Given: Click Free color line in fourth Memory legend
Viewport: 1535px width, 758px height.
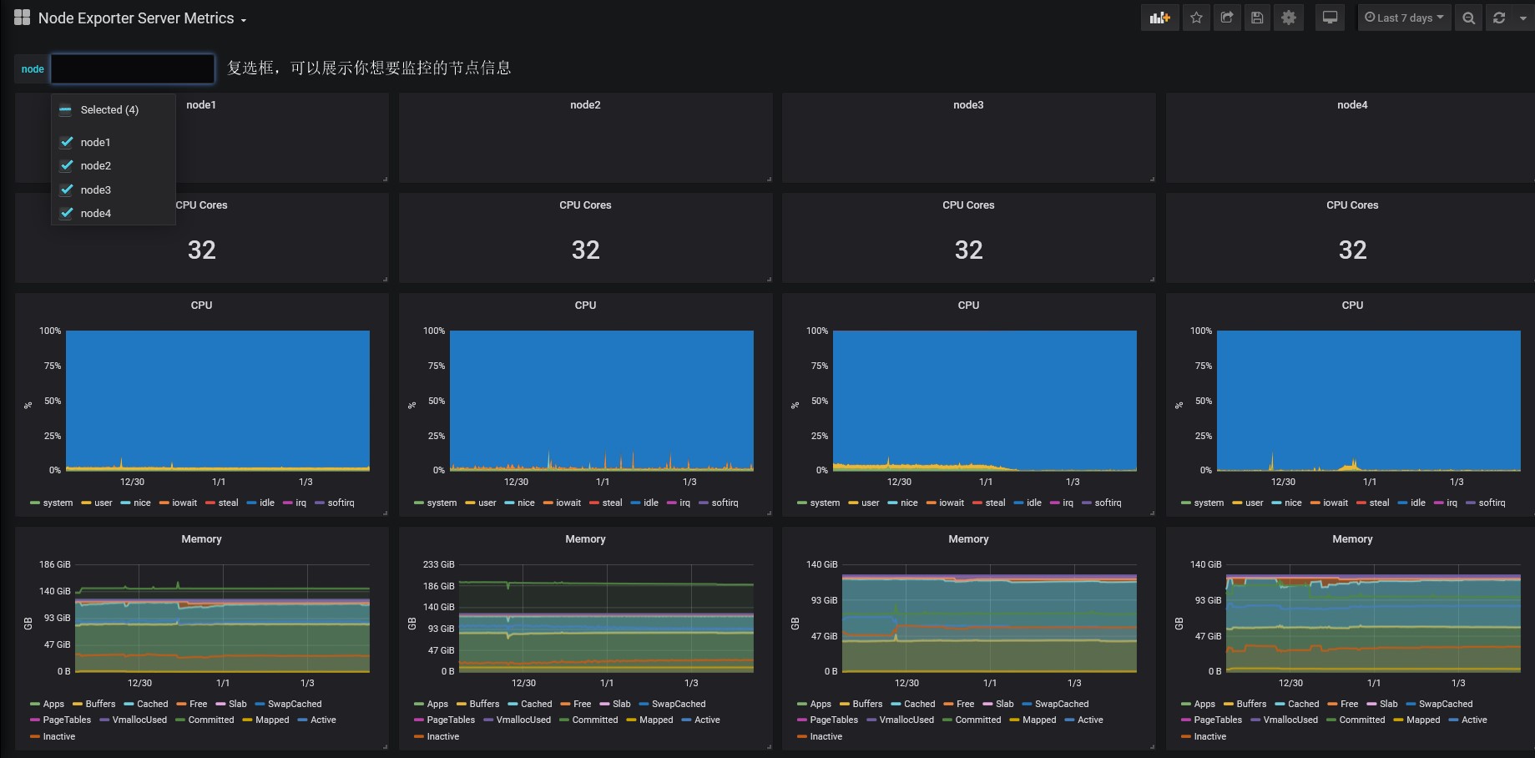Looking at the screenshot, I should point(1333,704).
